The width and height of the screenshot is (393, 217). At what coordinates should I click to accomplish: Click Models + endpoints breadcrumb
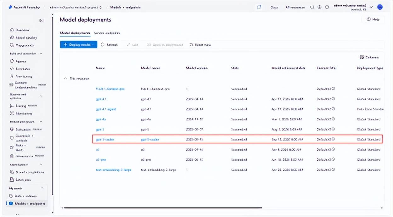click(125, 7)
